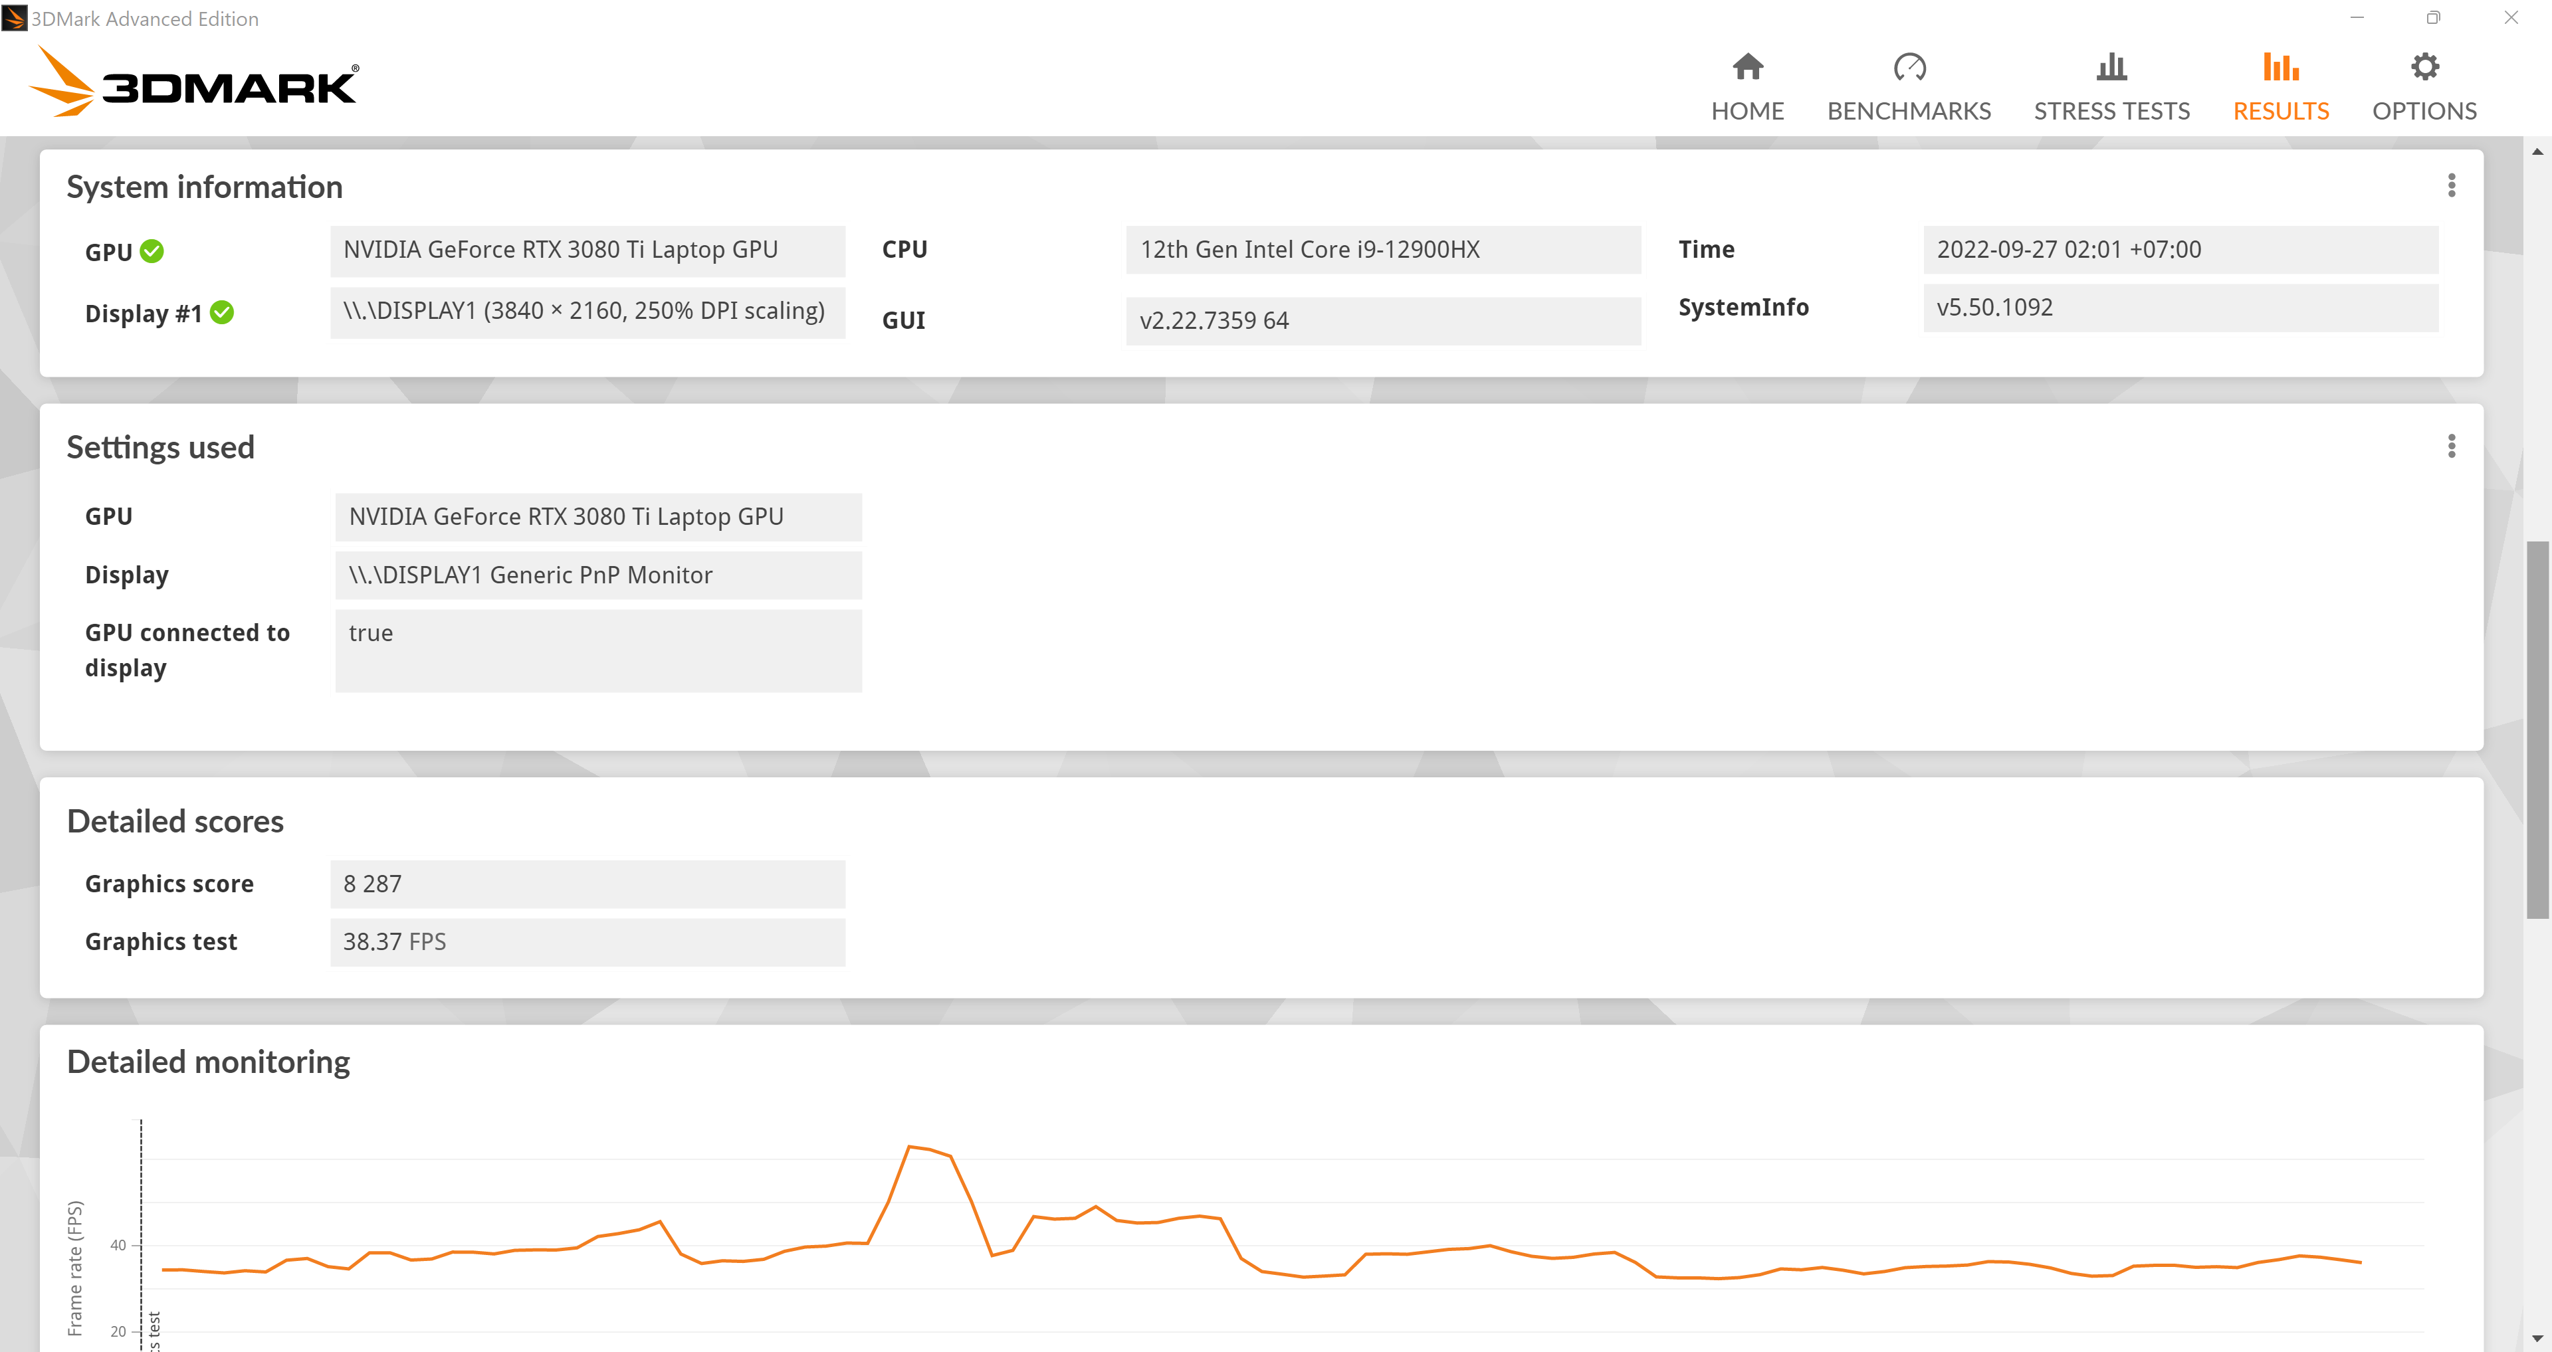2552x1352 pixels.
Task: Click the System information heading
Action: (204, 187)
